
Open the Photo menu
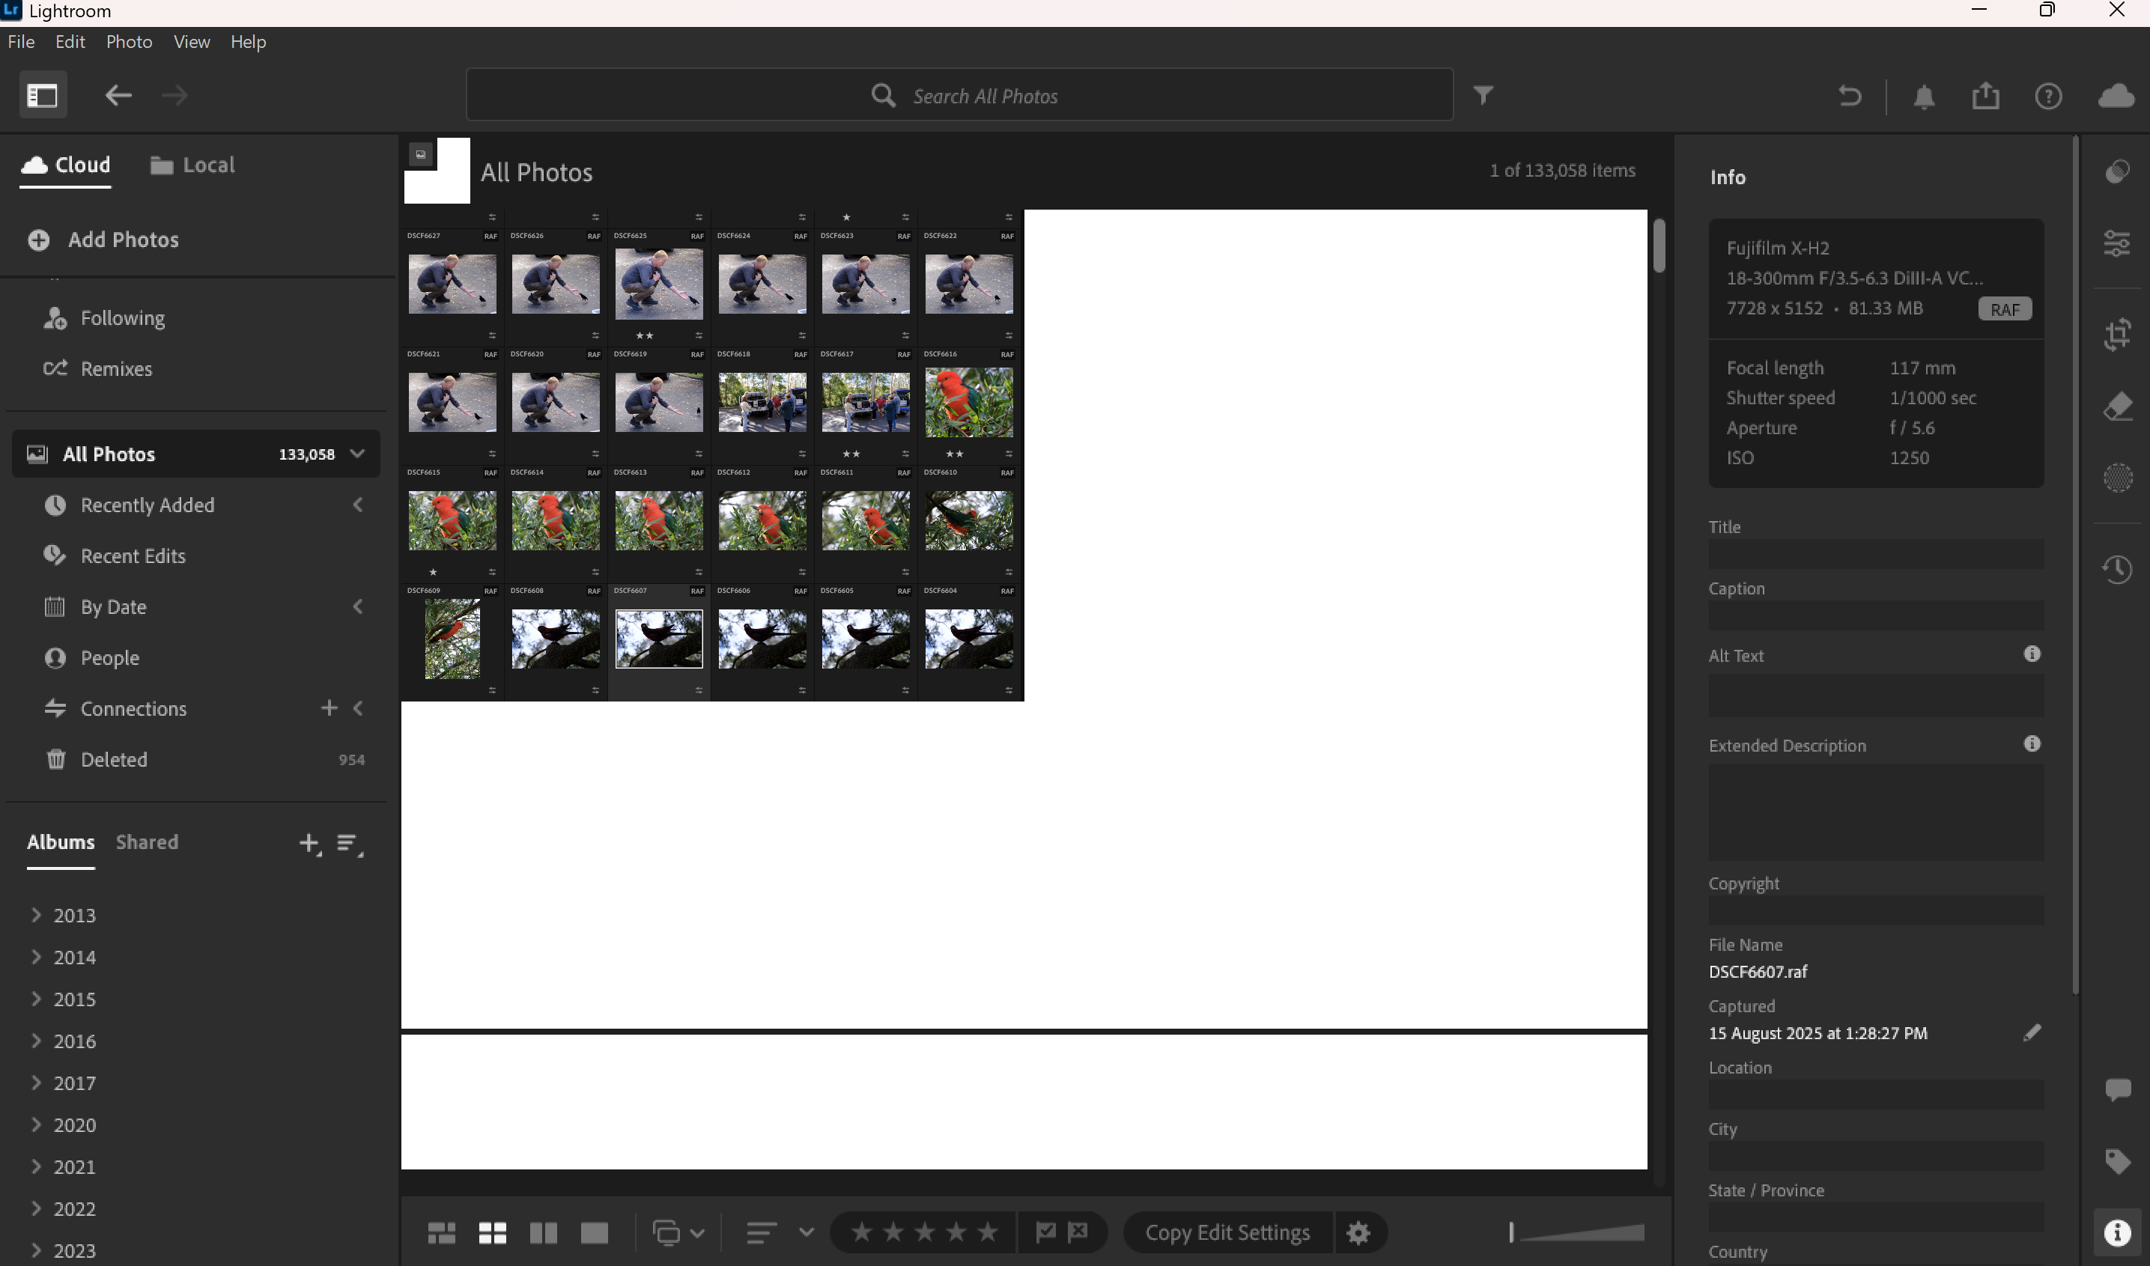click(x=129, y=41)
